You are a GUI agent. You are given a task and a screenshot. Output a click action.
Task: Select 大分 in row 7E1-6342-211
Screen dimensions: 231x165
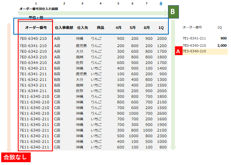pos(80,80)
